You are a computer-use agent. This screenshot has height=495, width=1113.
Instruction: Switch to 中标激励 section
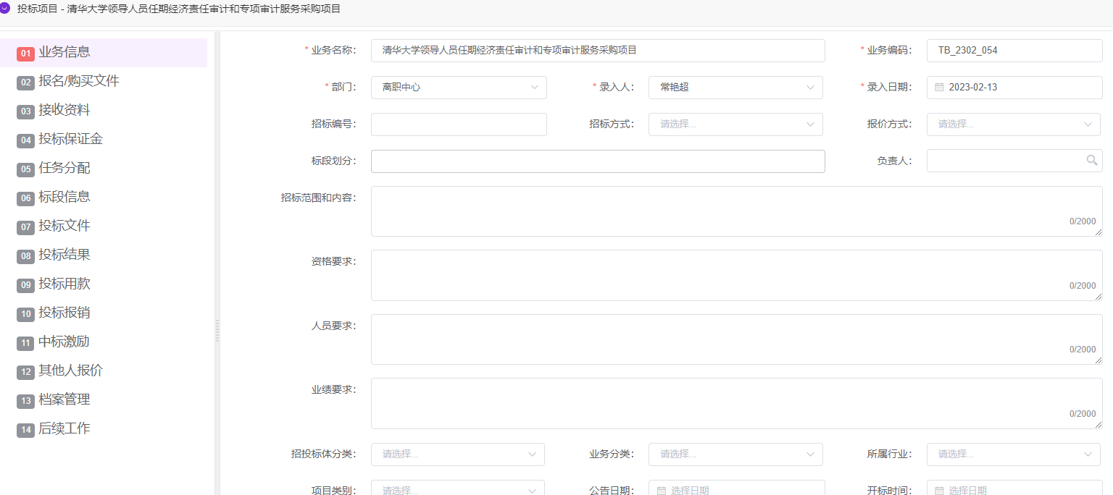point(64,342)
